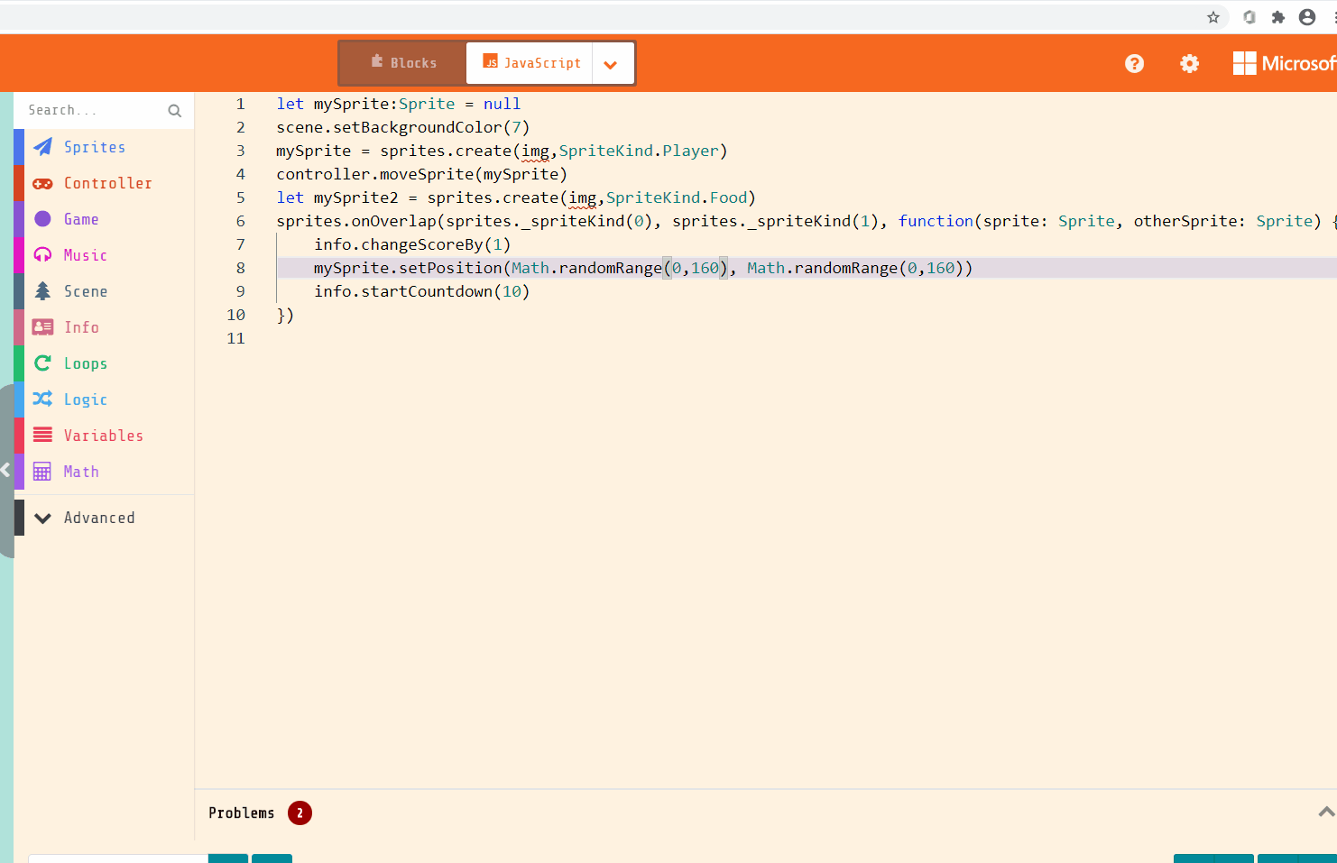Open the settings gear icon
Image resolution: width=1337 pixels, height=863 pixels.
1188,62
